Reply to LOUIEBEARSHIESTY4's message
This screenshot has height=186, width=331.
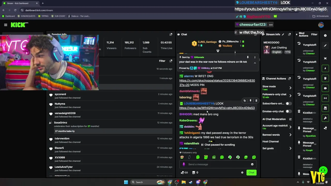(x=245, y=101)
